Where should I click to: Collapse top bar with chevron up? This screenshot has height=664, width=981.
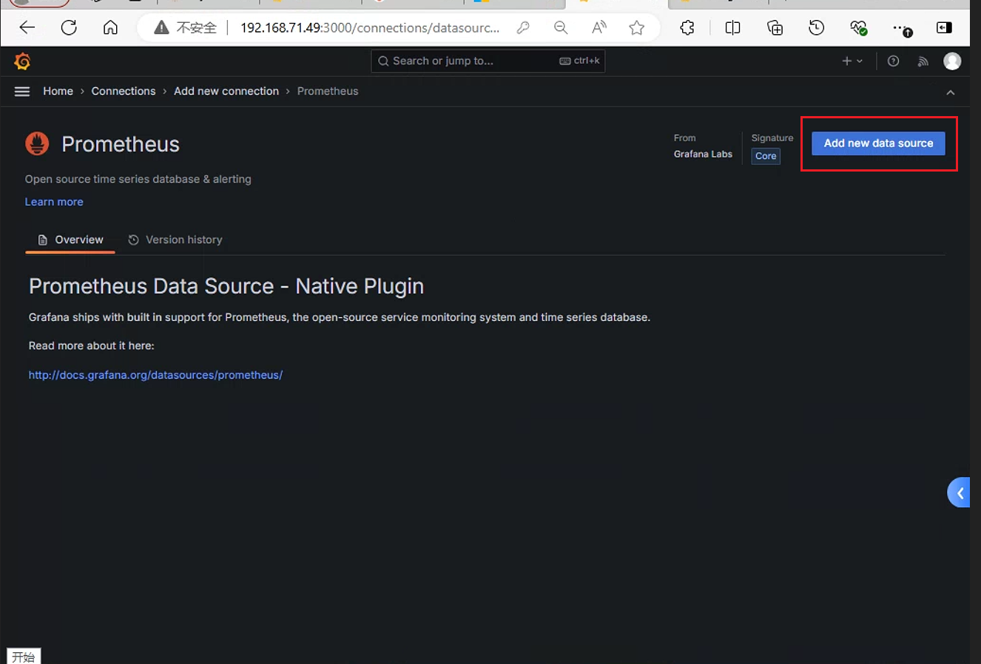point(951,92)
